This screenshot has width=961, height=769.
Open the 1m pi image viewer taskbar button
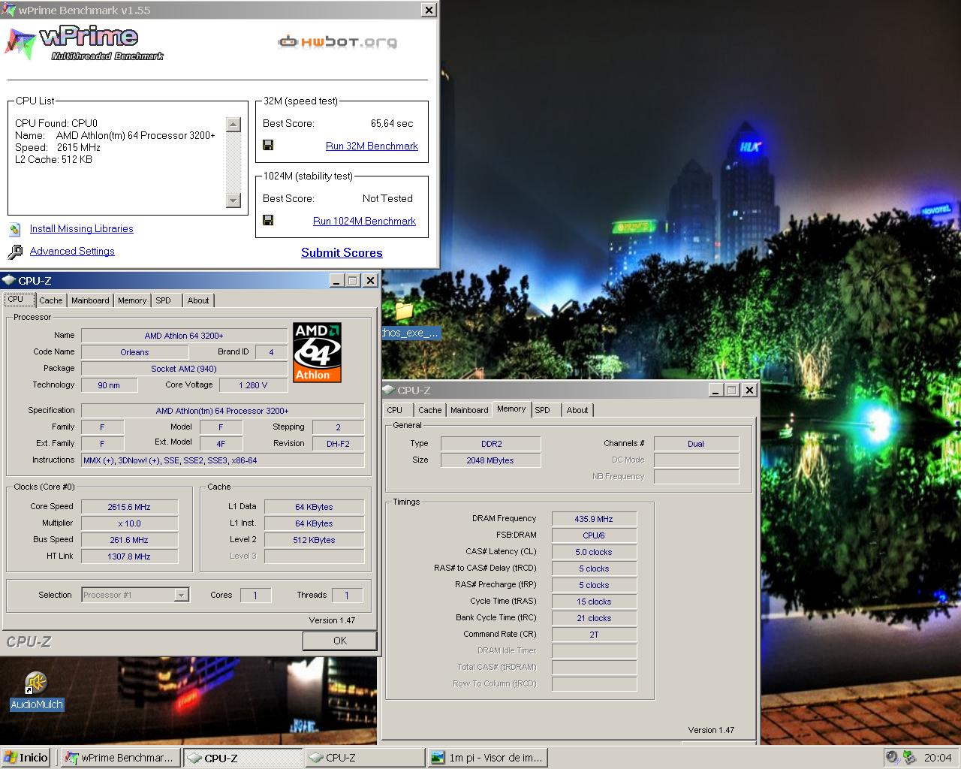pyautogui.click(x=487, y=758)
